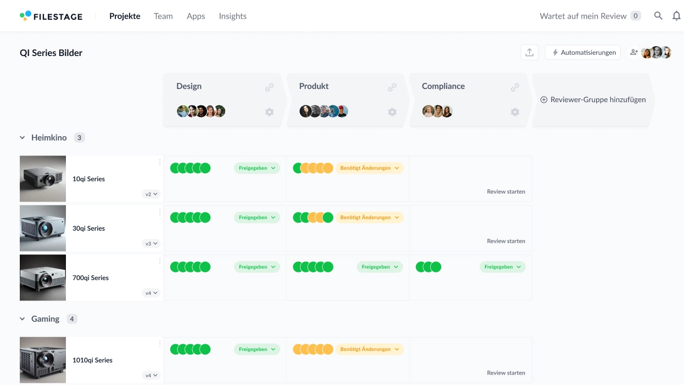This screenshot has width=684, height=385.
Task: Start a Compliance review for 30qi Series
Action: (x=505, y=241)
